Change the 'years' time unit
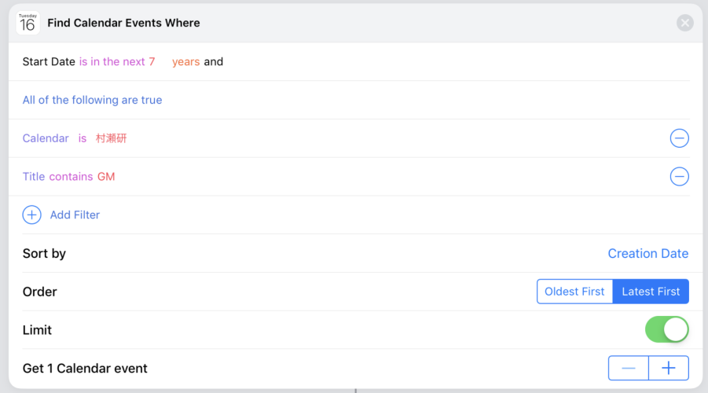This screenshot has height=393, width=708. point(186,61)
